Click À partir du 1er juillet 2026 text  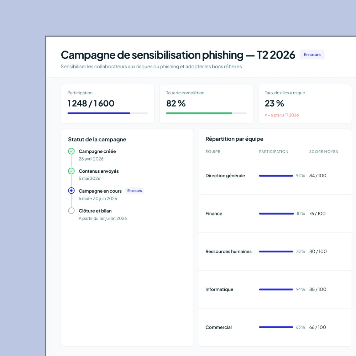tap(103, 219)
